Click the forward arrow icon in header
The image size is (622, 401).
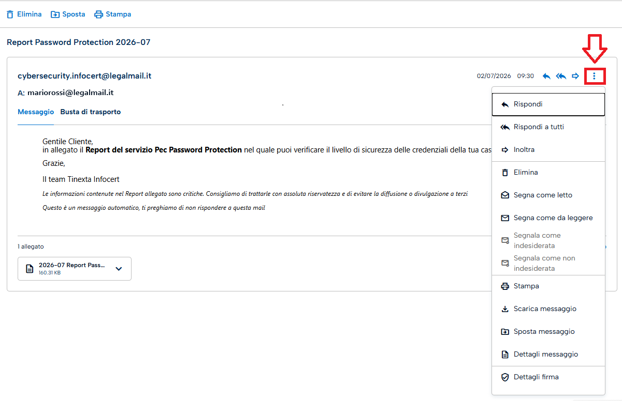pyautogui.click(x=575, y=76)
